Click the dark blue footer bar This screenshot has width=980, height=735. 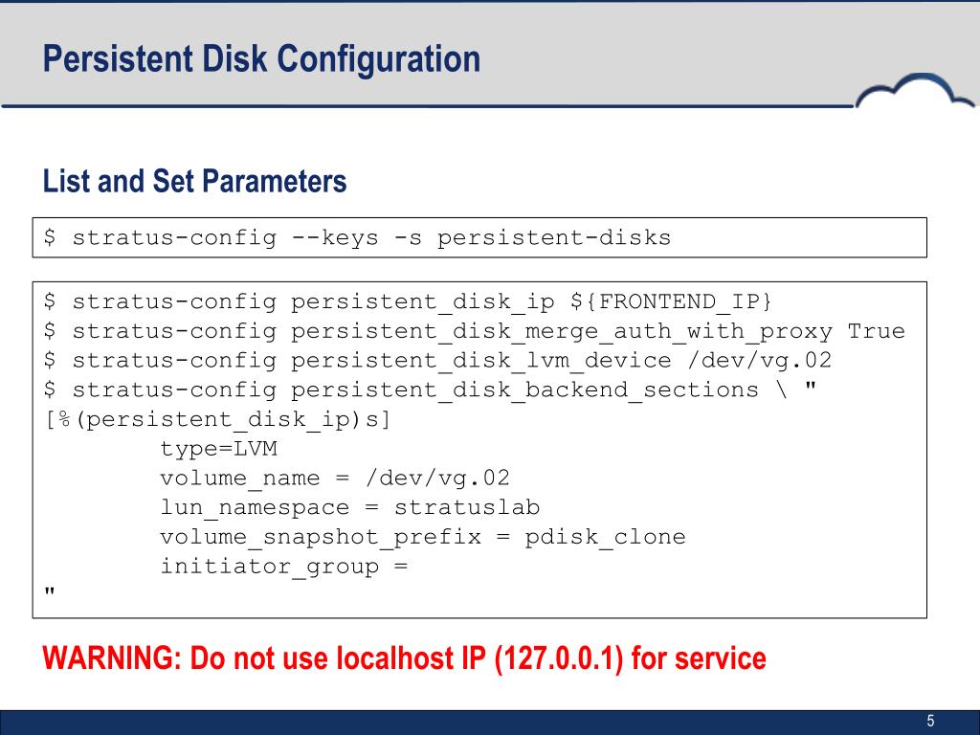click(490, 723)
